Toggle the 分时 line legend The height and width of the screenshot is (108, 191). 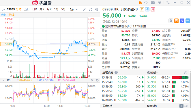point(4,15)
